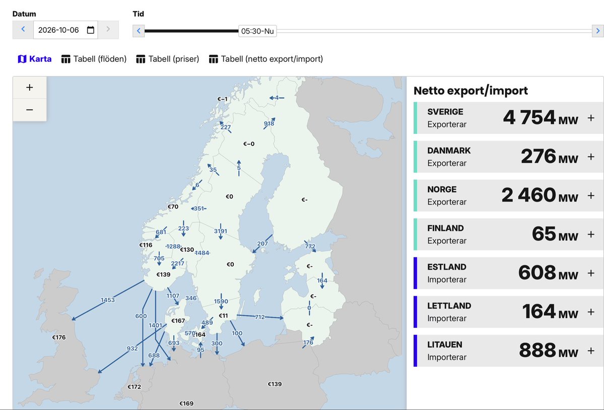Click the 4 754 MW Sverige value

pos(541,118)
